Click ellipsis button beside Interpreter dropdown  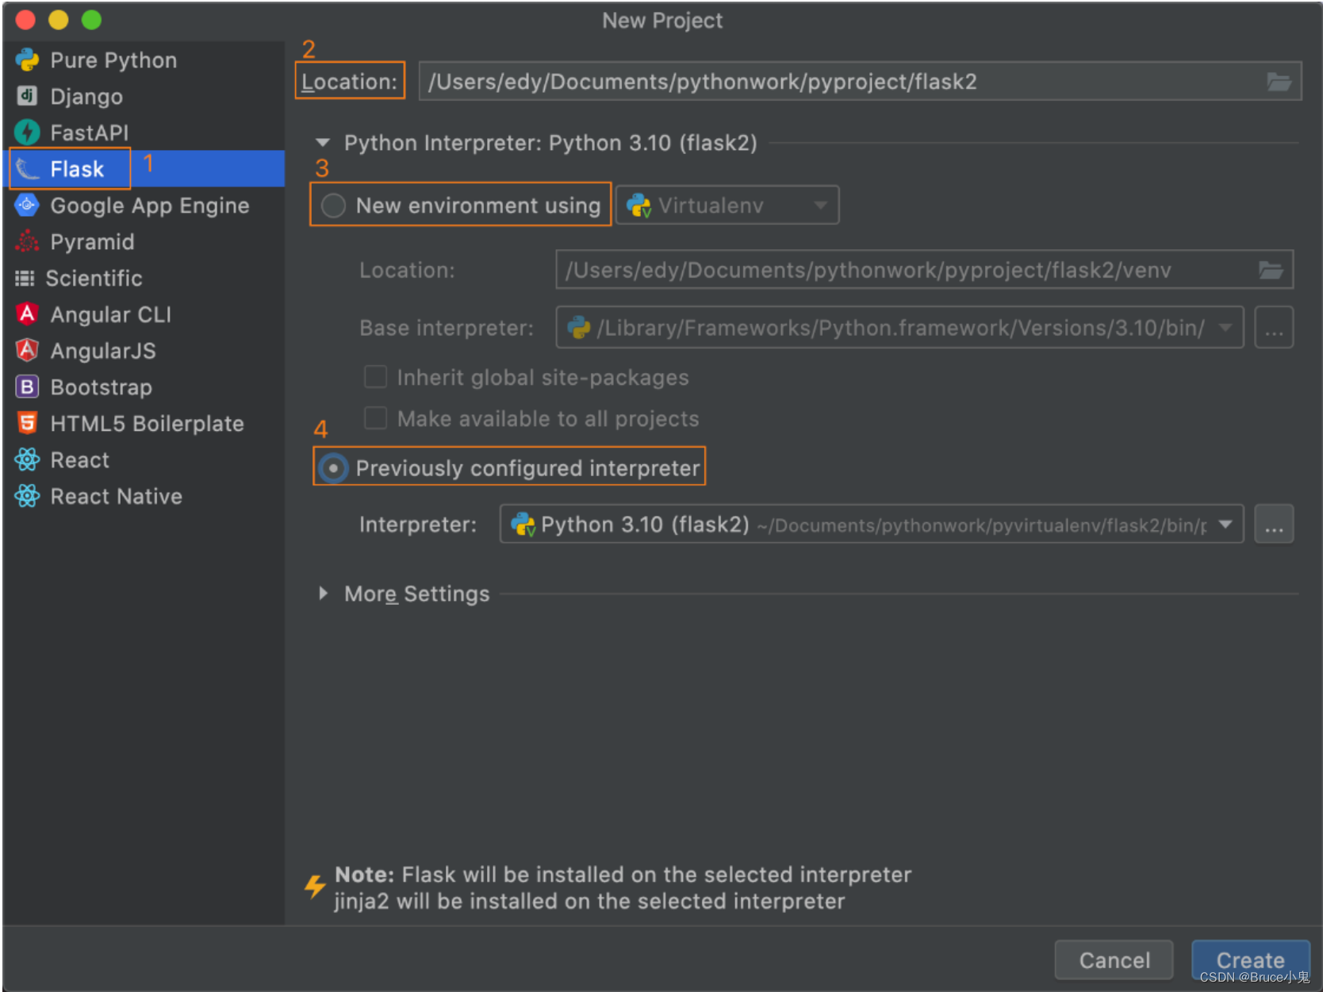pyautogui.click(x=1274, y=525)
